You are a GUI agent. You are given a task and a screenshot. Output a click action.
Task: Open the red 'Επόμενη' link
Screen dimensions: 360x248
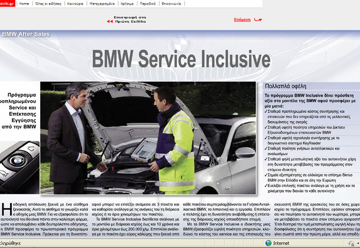click(x=242, y=19)
